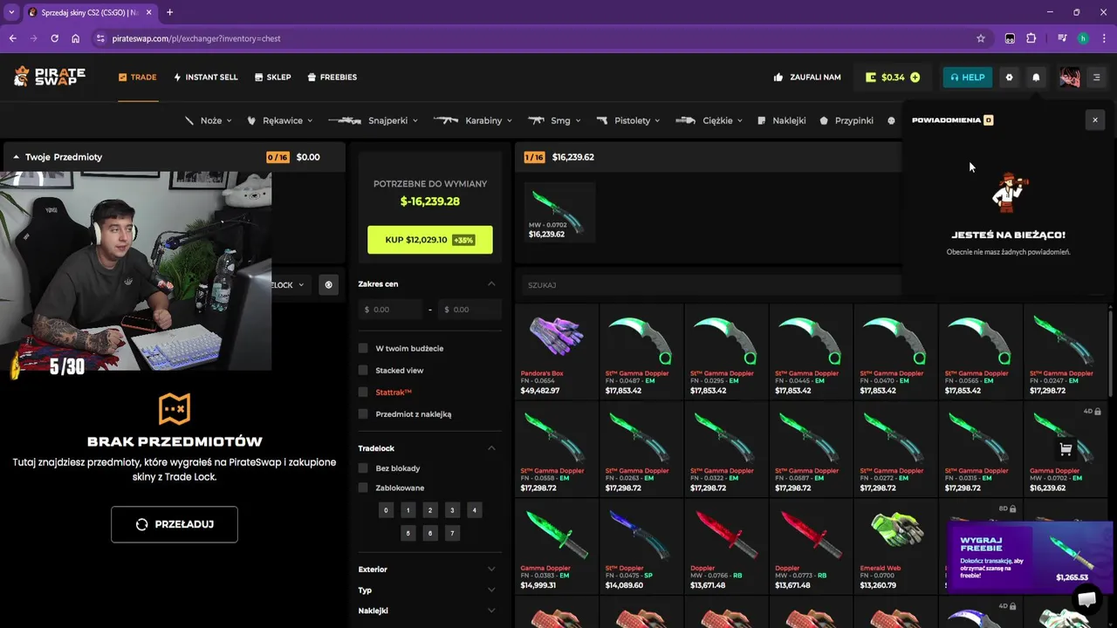Open the Noże knives dropdown

tap(209, 120)
